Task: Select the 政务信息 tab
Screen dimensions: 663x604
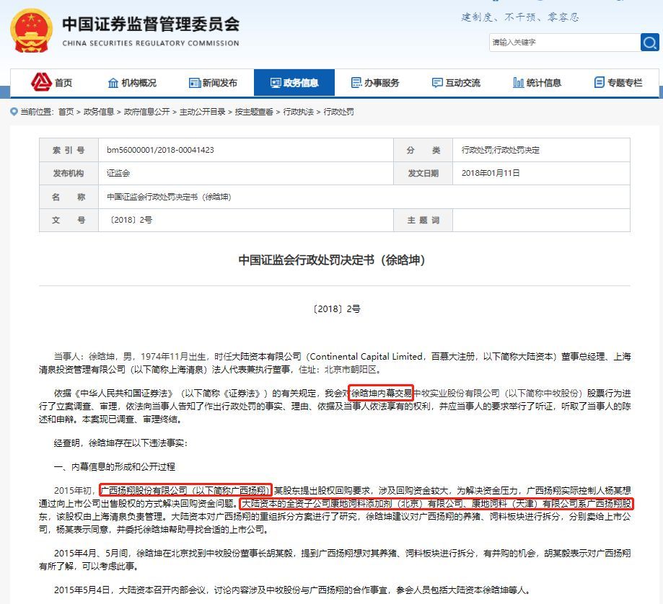Action: pos(294,83)
